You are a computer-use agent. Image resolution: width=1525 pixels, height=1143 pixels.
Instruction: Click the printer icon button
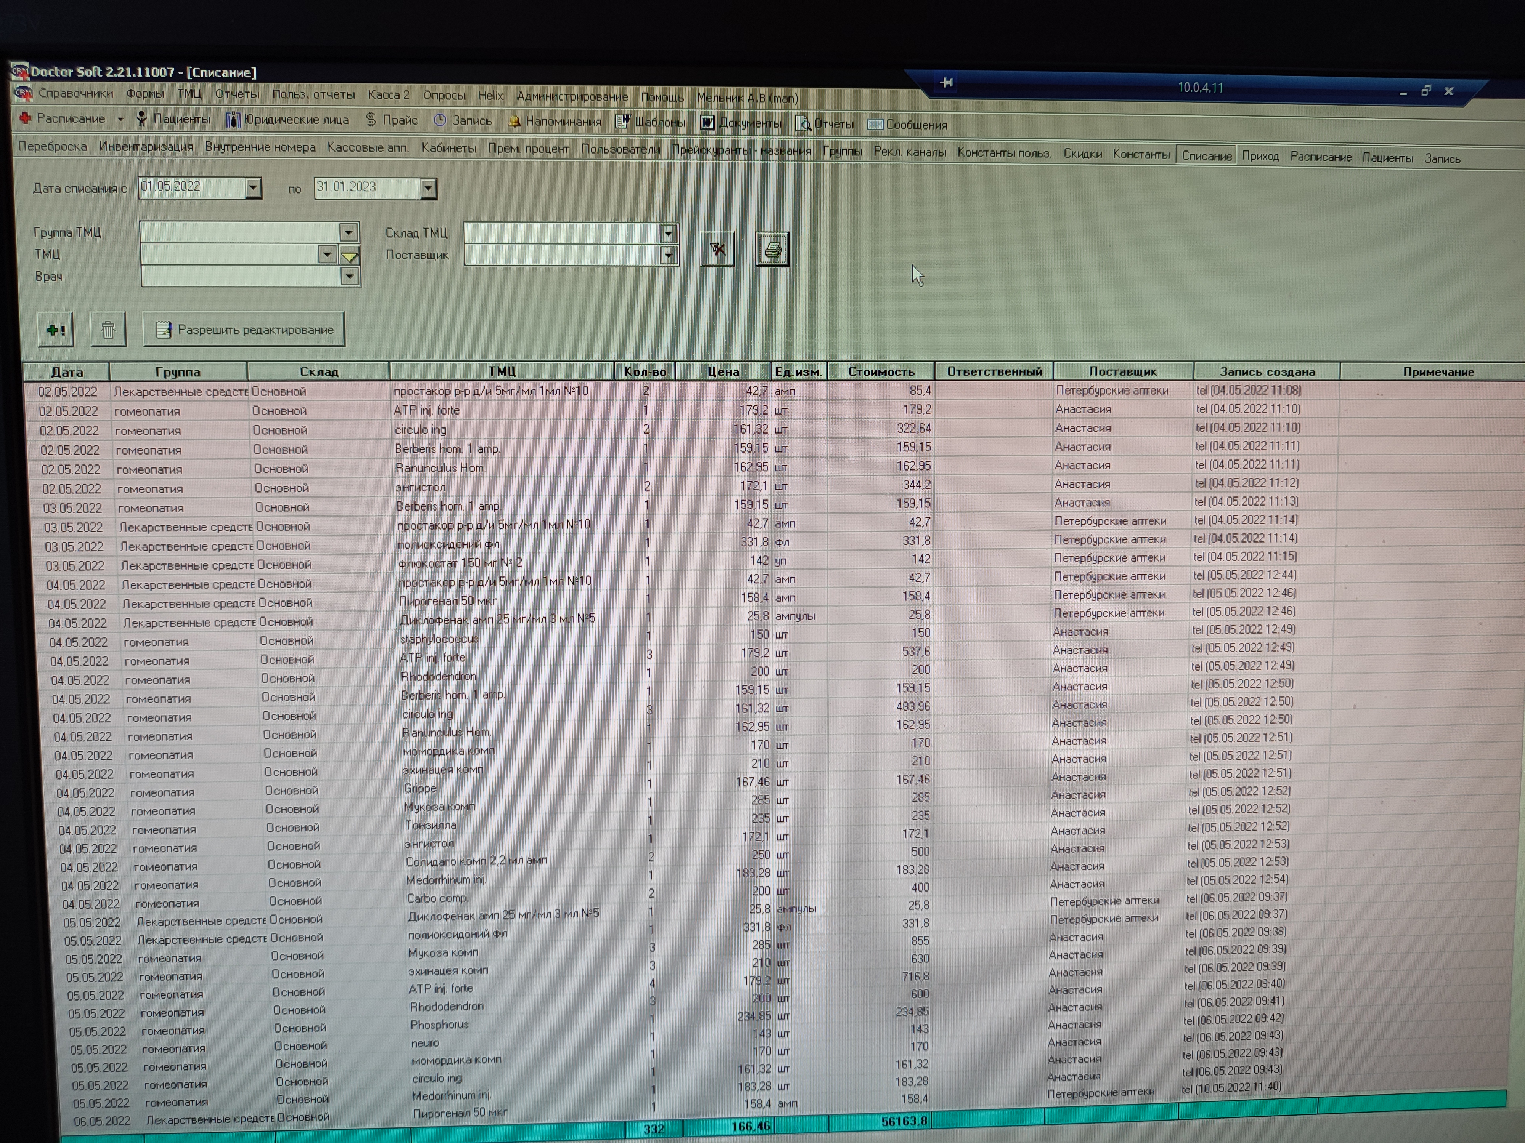[772, 249]
